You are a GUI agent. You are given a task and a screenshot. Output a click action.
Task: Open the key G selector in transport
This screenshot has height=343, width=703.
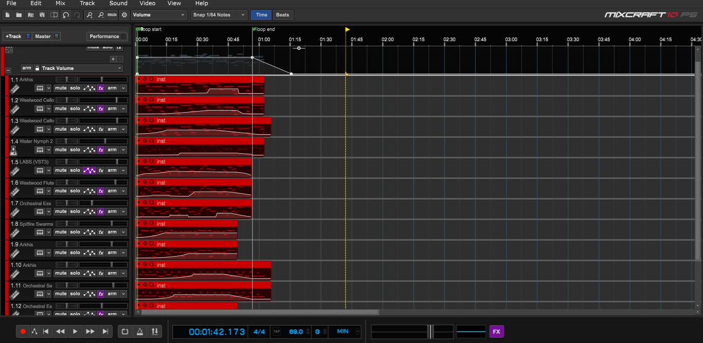click(x=320, y=332)
